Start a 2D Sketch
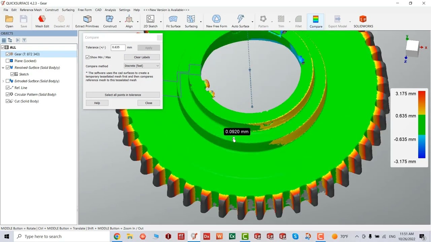431x242 pixels. click(x=151, y=22)
